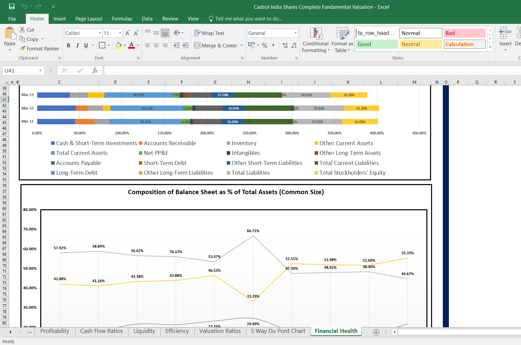Expand Merge & Center options arrow
The width and height of the screenshot is (521, 345).
point(242,45)
